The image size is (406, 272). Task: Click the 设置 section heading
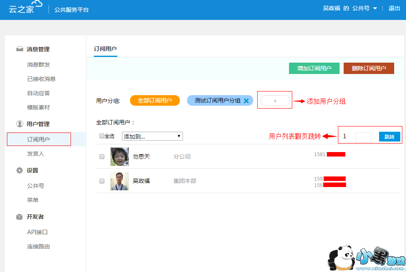coord(32,170)
